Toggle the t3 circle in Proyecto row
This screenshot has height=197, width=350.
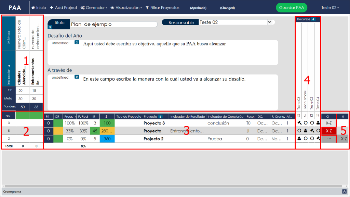pos(299,131)
